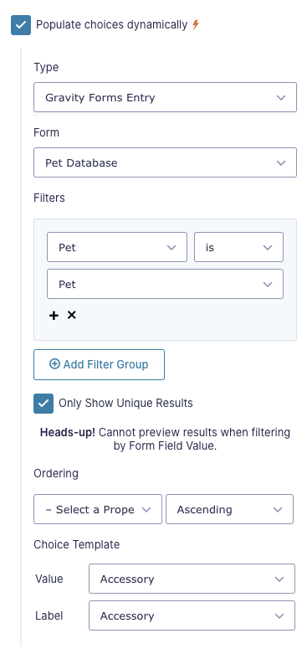
Task: Open the filter value Pet dropdown
Action: click(x=165, y=284)
